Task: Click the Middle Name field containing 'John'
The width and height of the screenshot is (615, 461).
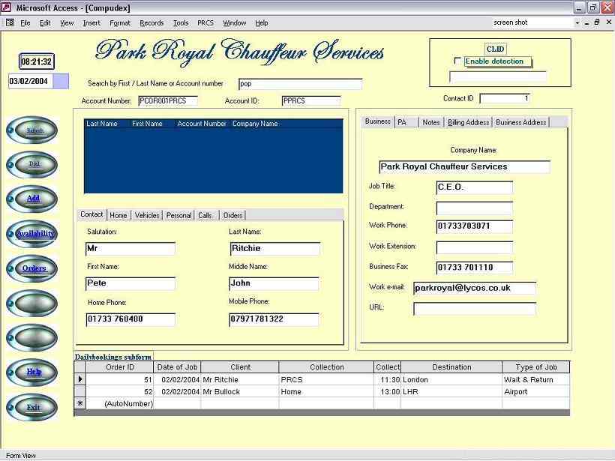Action: click(274, 283)
